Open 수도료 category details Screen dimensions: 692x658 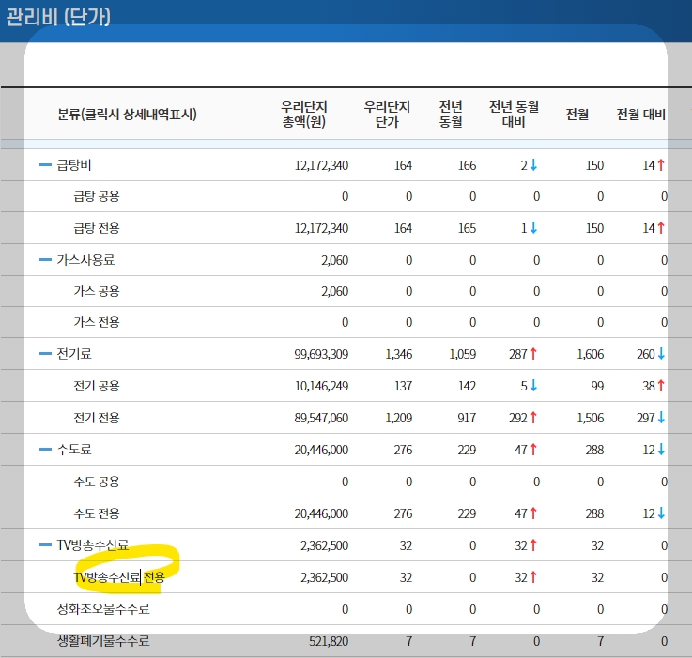coord(73,450)
